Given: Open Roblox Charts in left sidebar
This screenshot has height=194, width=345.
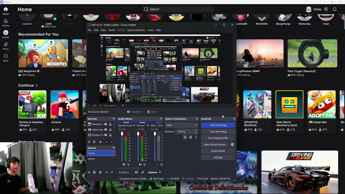Looking at the screenshot, I should click(6, 23).
